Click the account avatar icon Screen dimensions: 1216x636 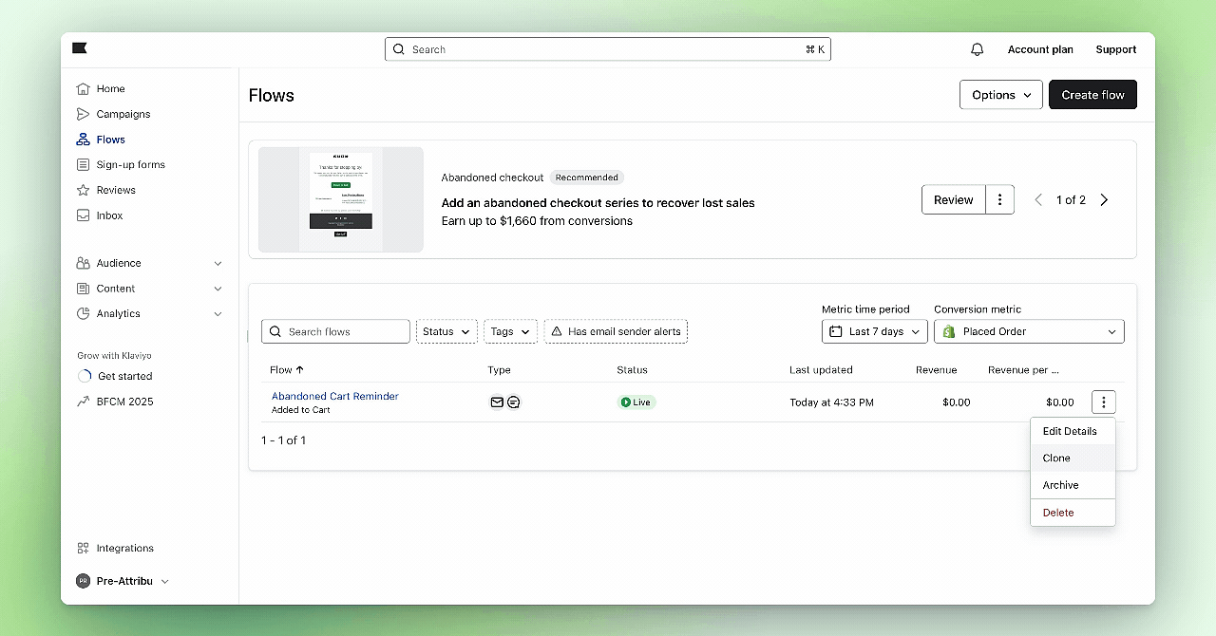84,581
